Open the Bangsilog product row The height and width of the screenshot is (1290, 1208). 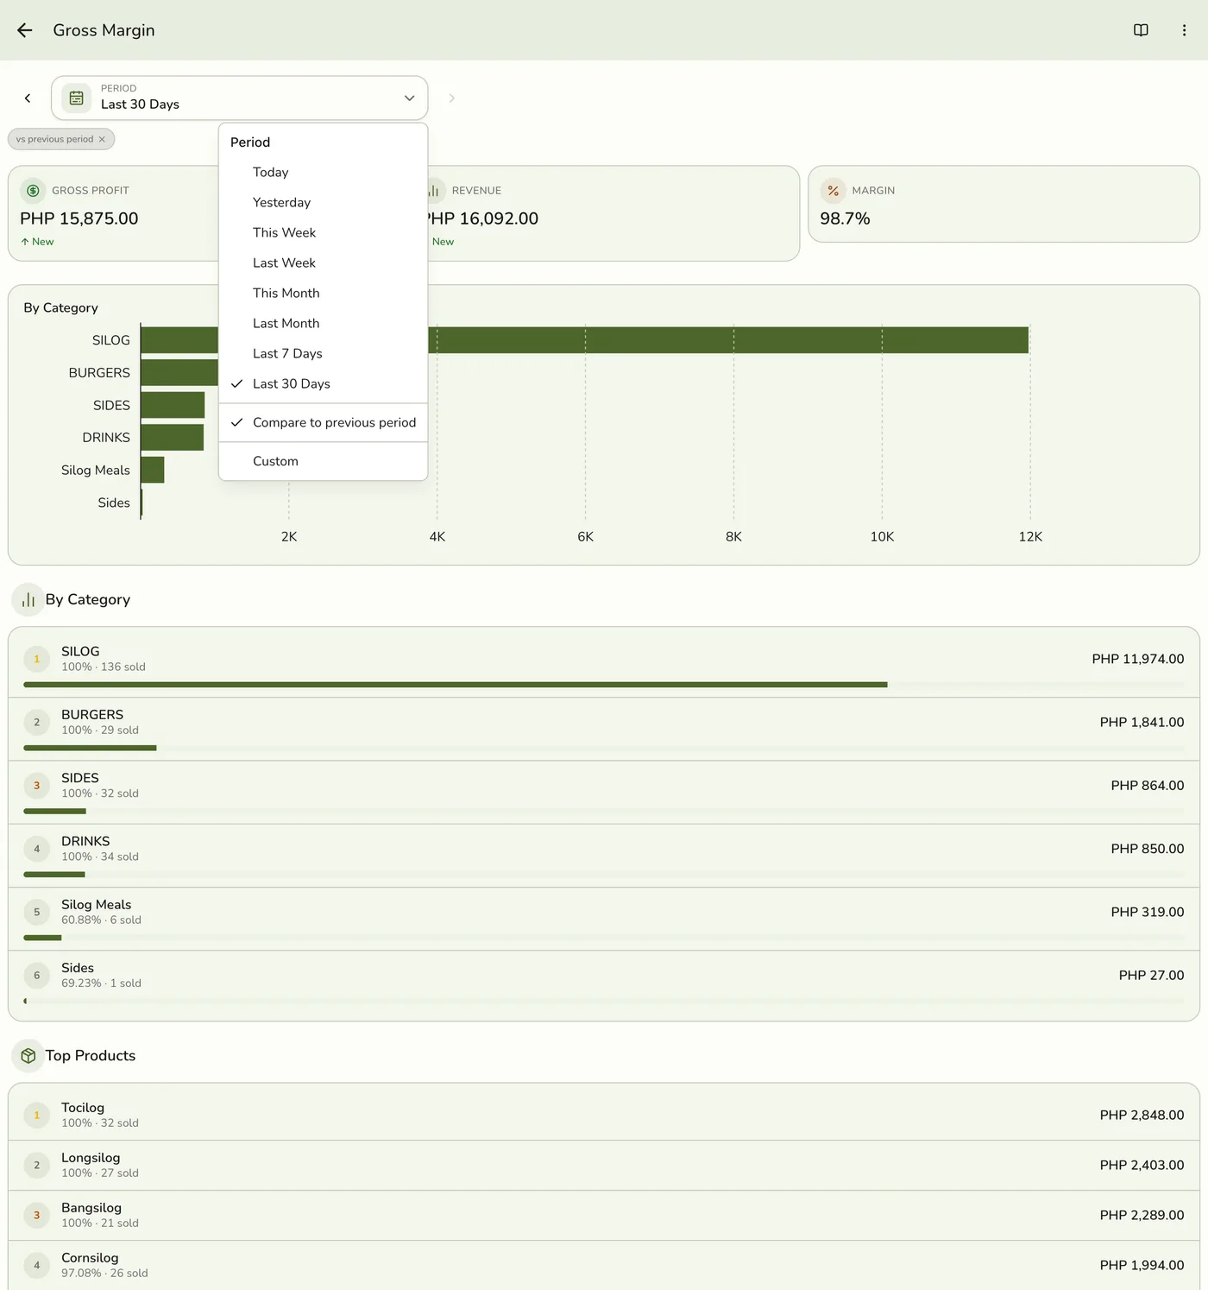[604, 1216]
